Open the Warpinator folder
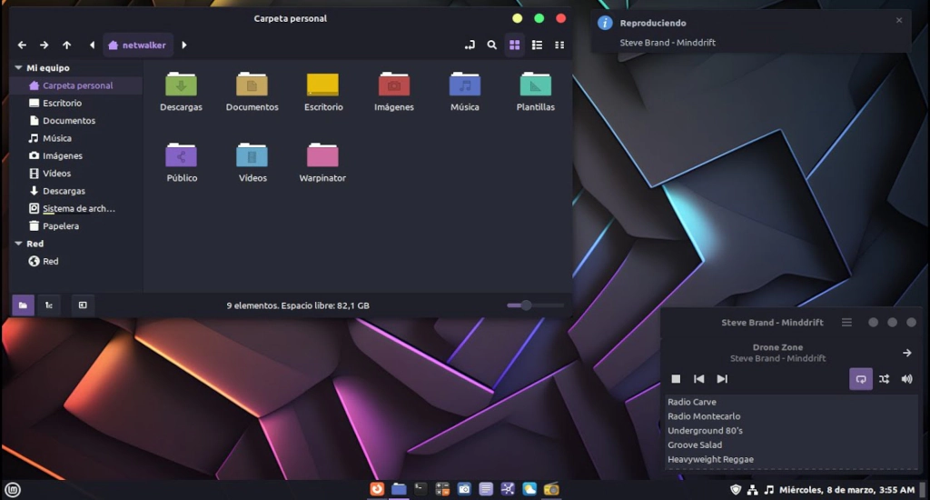Image resolution: width=930 pixels, height=500 pixels. point(322,162)
